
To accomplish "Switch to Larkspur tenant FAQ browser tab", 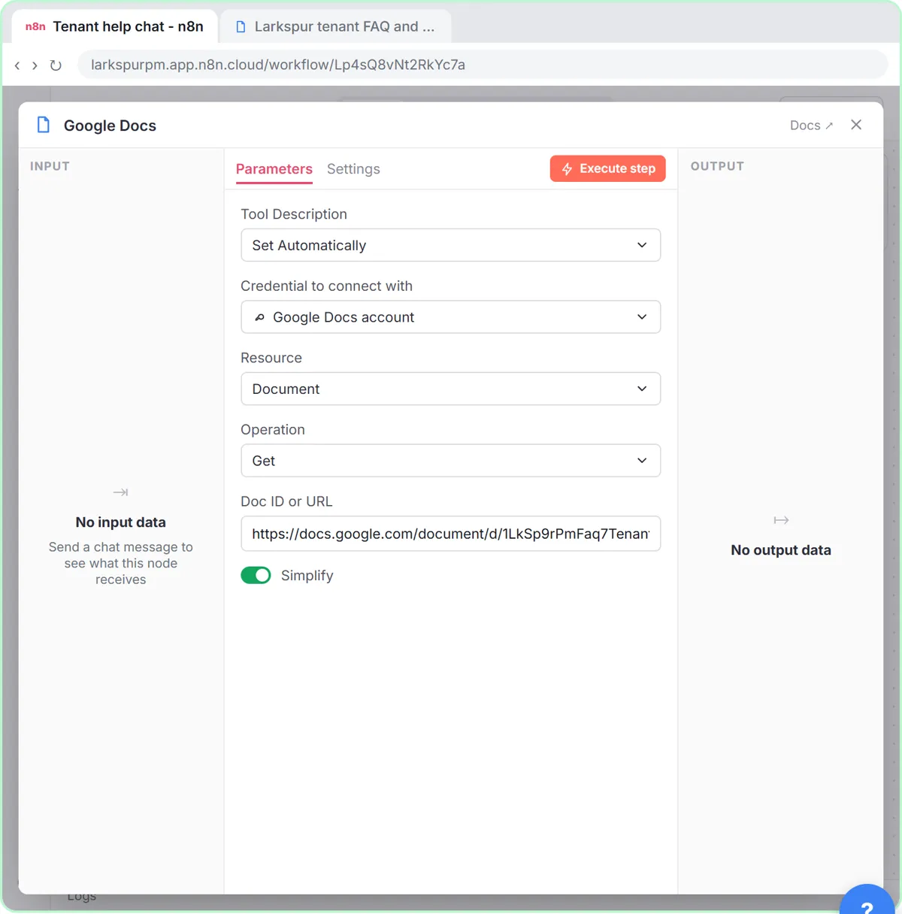I will tap(336, 26).
